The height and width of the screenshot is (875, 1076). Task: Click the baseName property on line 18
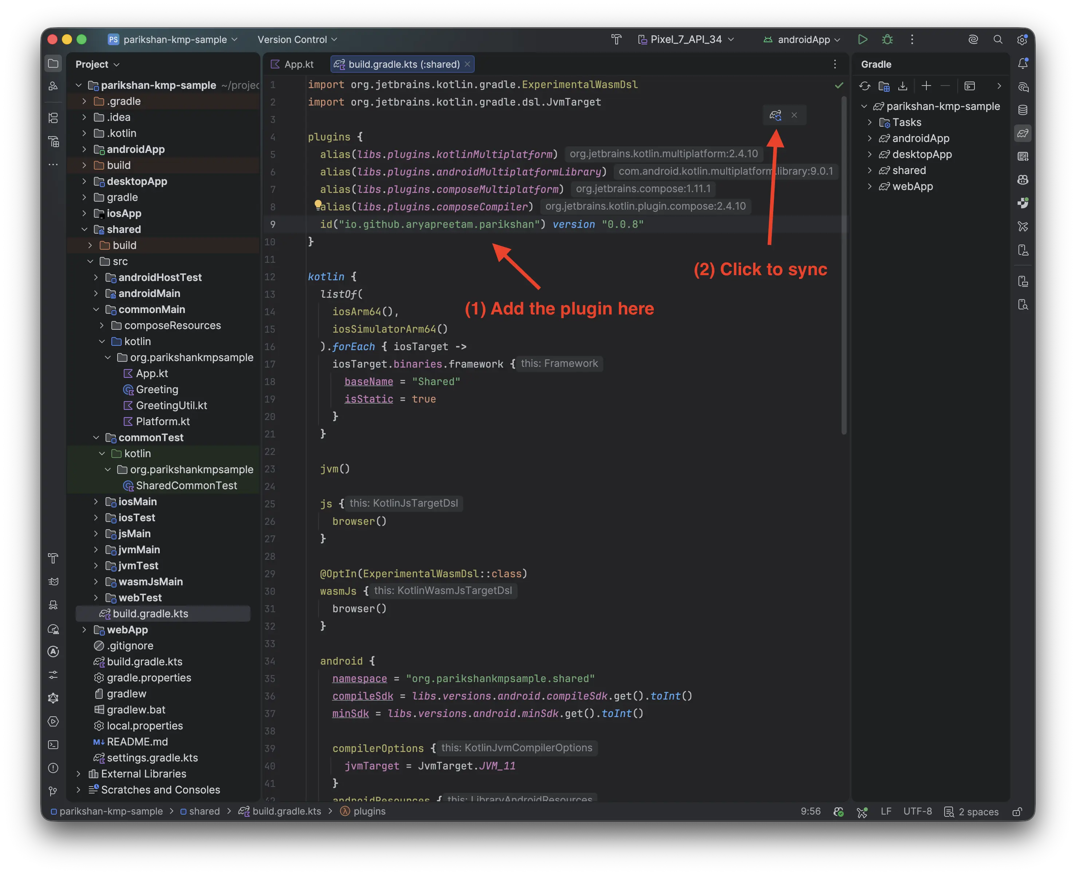click(368, 381)
